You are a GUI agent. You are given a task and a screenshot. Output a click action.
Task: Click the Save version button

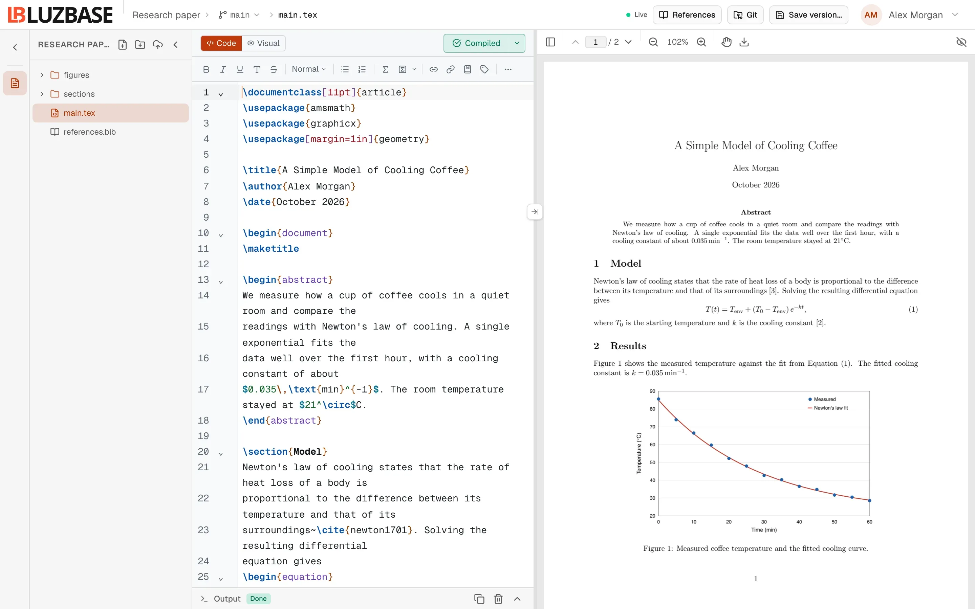pyautogui.click(x=808, y=15)
